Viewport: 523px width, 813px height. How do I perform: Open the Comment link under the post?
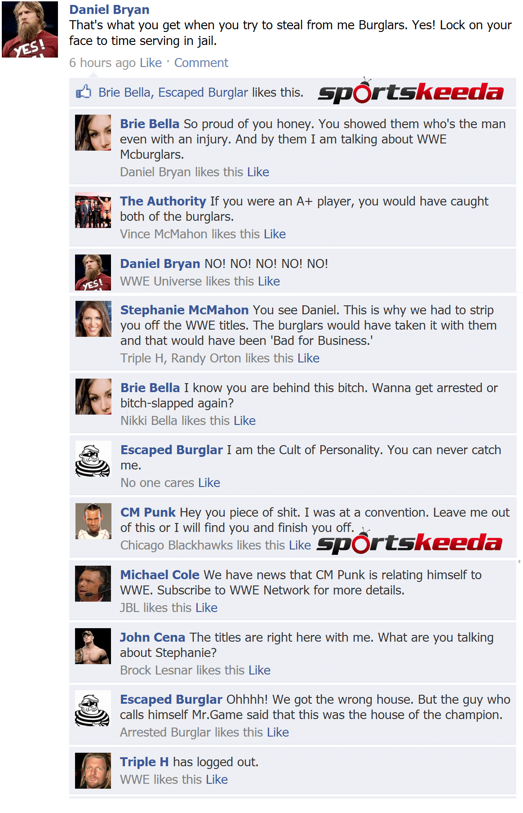(x=201, y=63)
